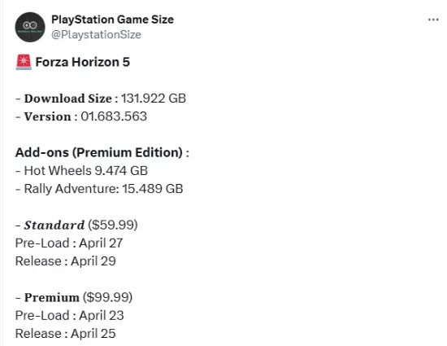Click the Hot Wheels 9.474 GB line
The width and height of the screenshot is (447, 346).
click(81, 171)
